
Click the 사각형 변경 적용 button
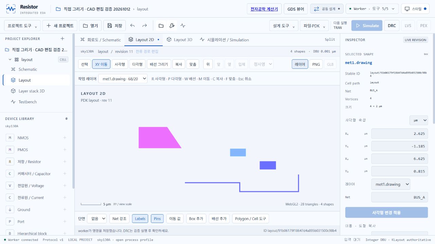point(386,212)
